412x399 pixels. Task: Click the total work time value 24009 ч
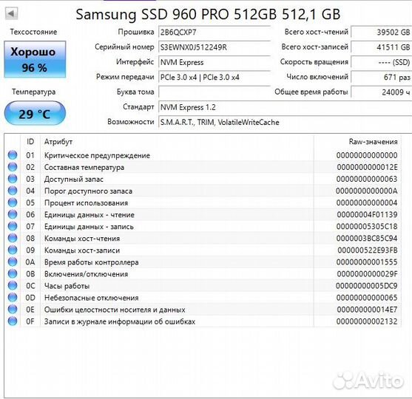[382, 92]
